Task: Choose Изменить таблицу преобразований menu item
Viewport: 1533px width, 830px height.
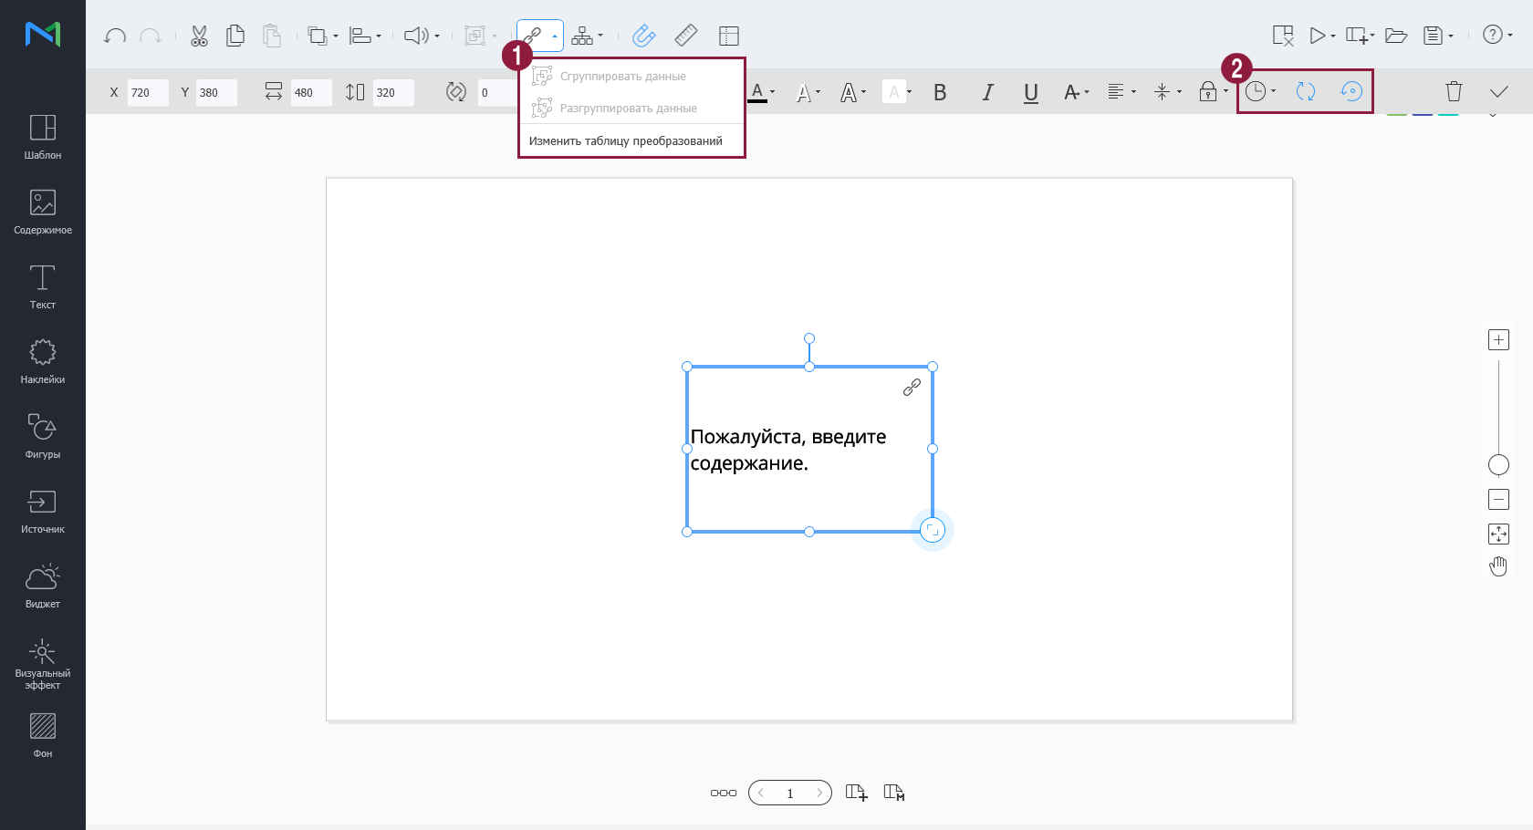Action: 626,141
